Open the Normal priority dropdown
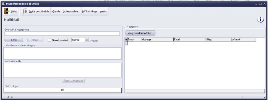 pos(87,40)
